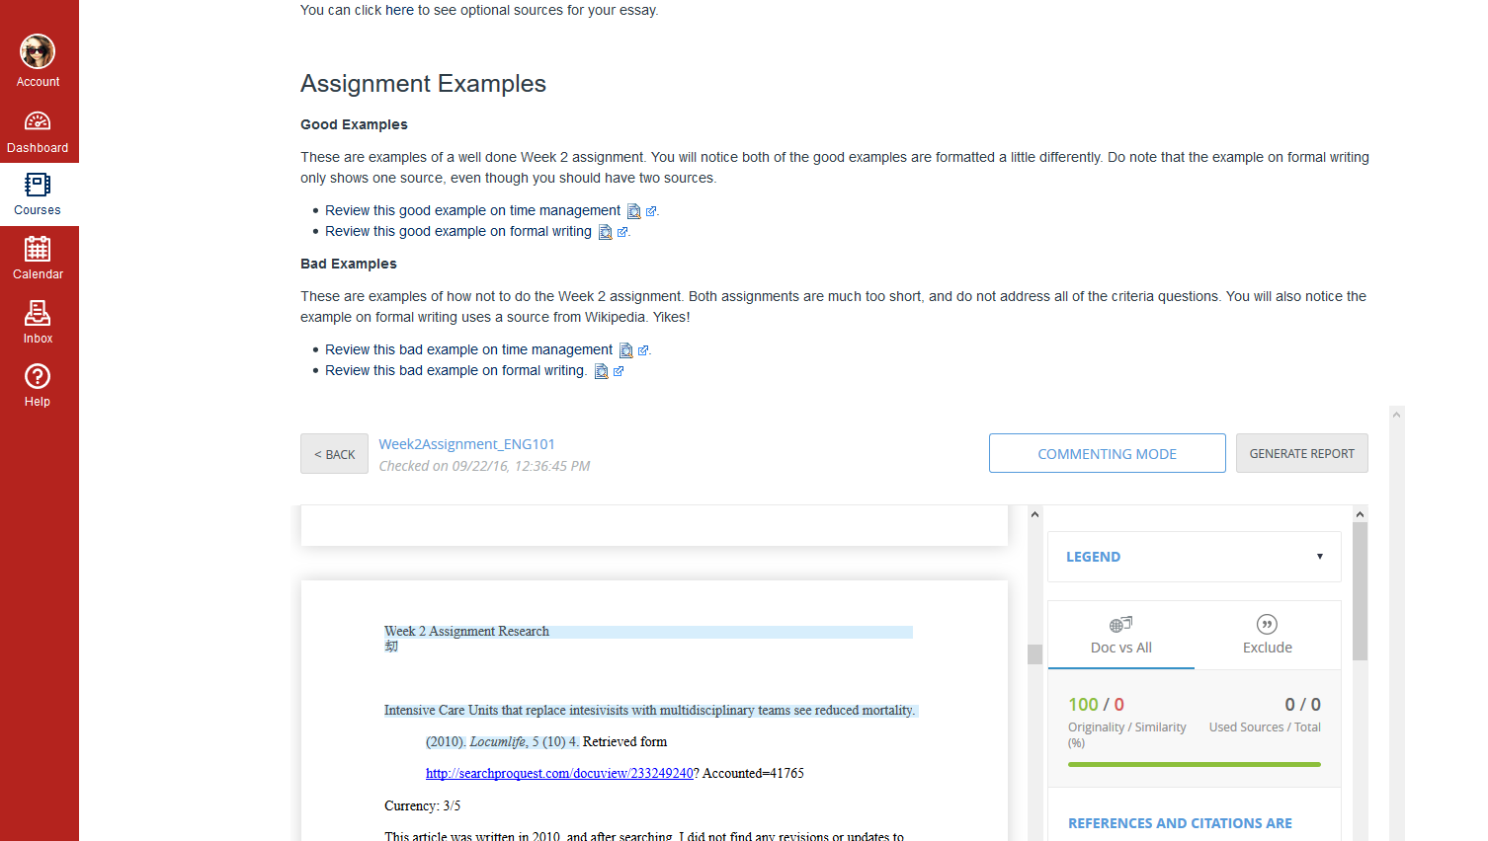Enable COMMENTING MODE
Image resolution: width=1488 pixels, height=841 pixels.
point(1107,453)
